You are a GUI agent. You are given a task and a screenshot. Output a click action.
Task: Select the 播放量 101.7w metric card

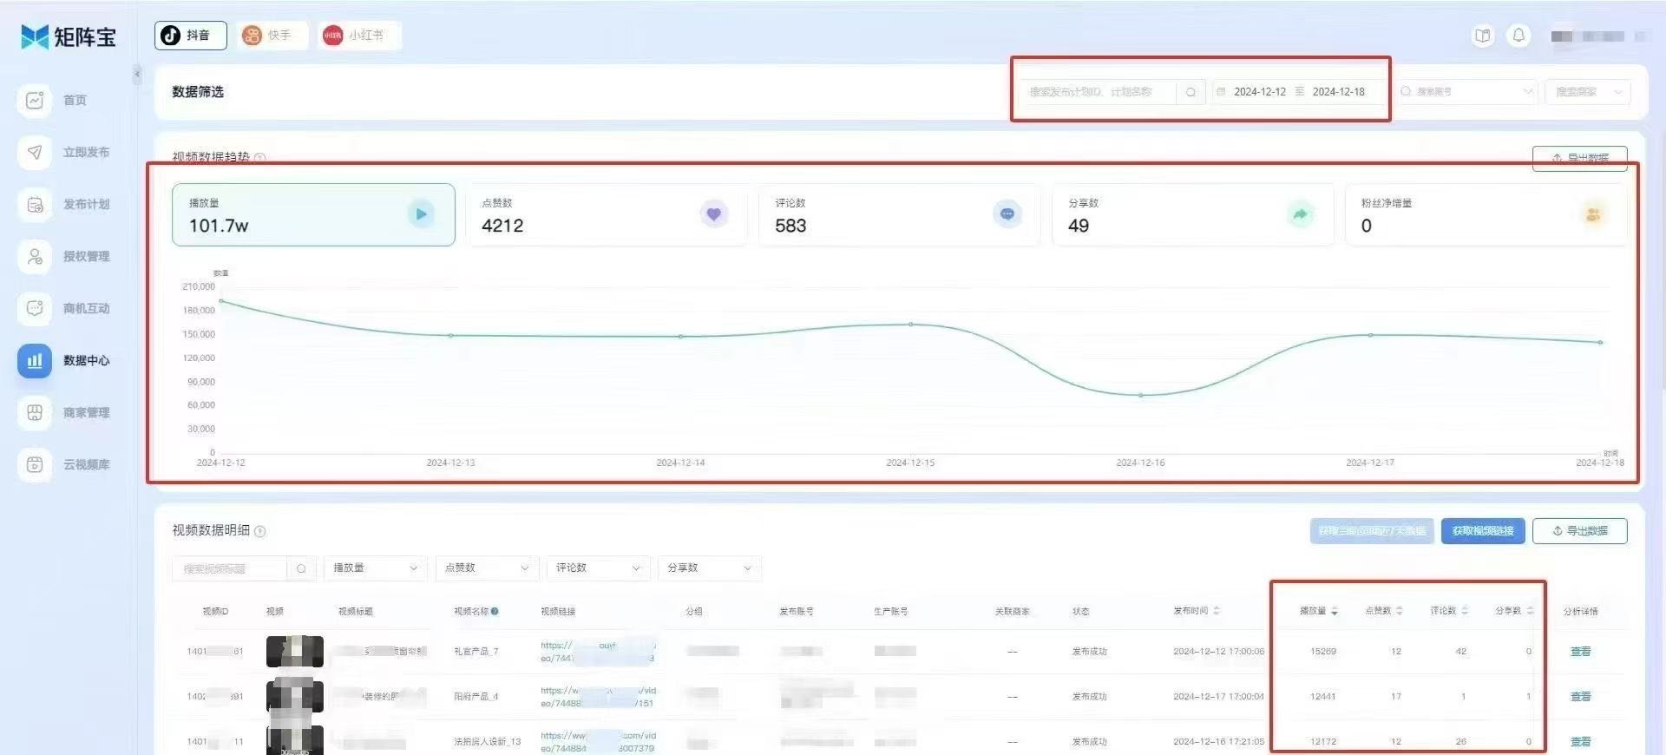click(313, 214)
